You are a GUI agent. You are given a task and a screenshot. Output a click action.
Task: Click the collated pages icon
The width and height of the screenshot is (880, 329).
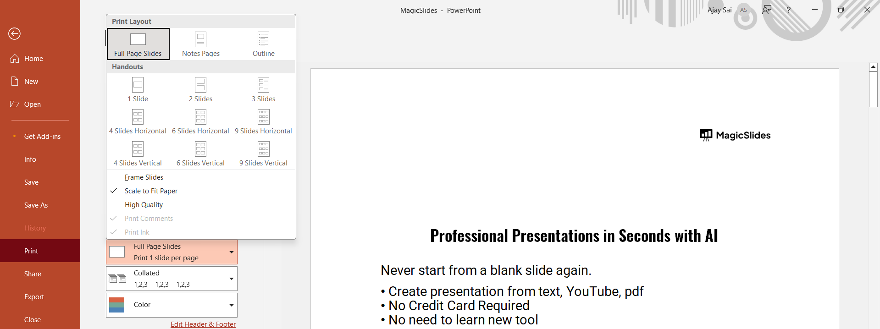(117, 279)
